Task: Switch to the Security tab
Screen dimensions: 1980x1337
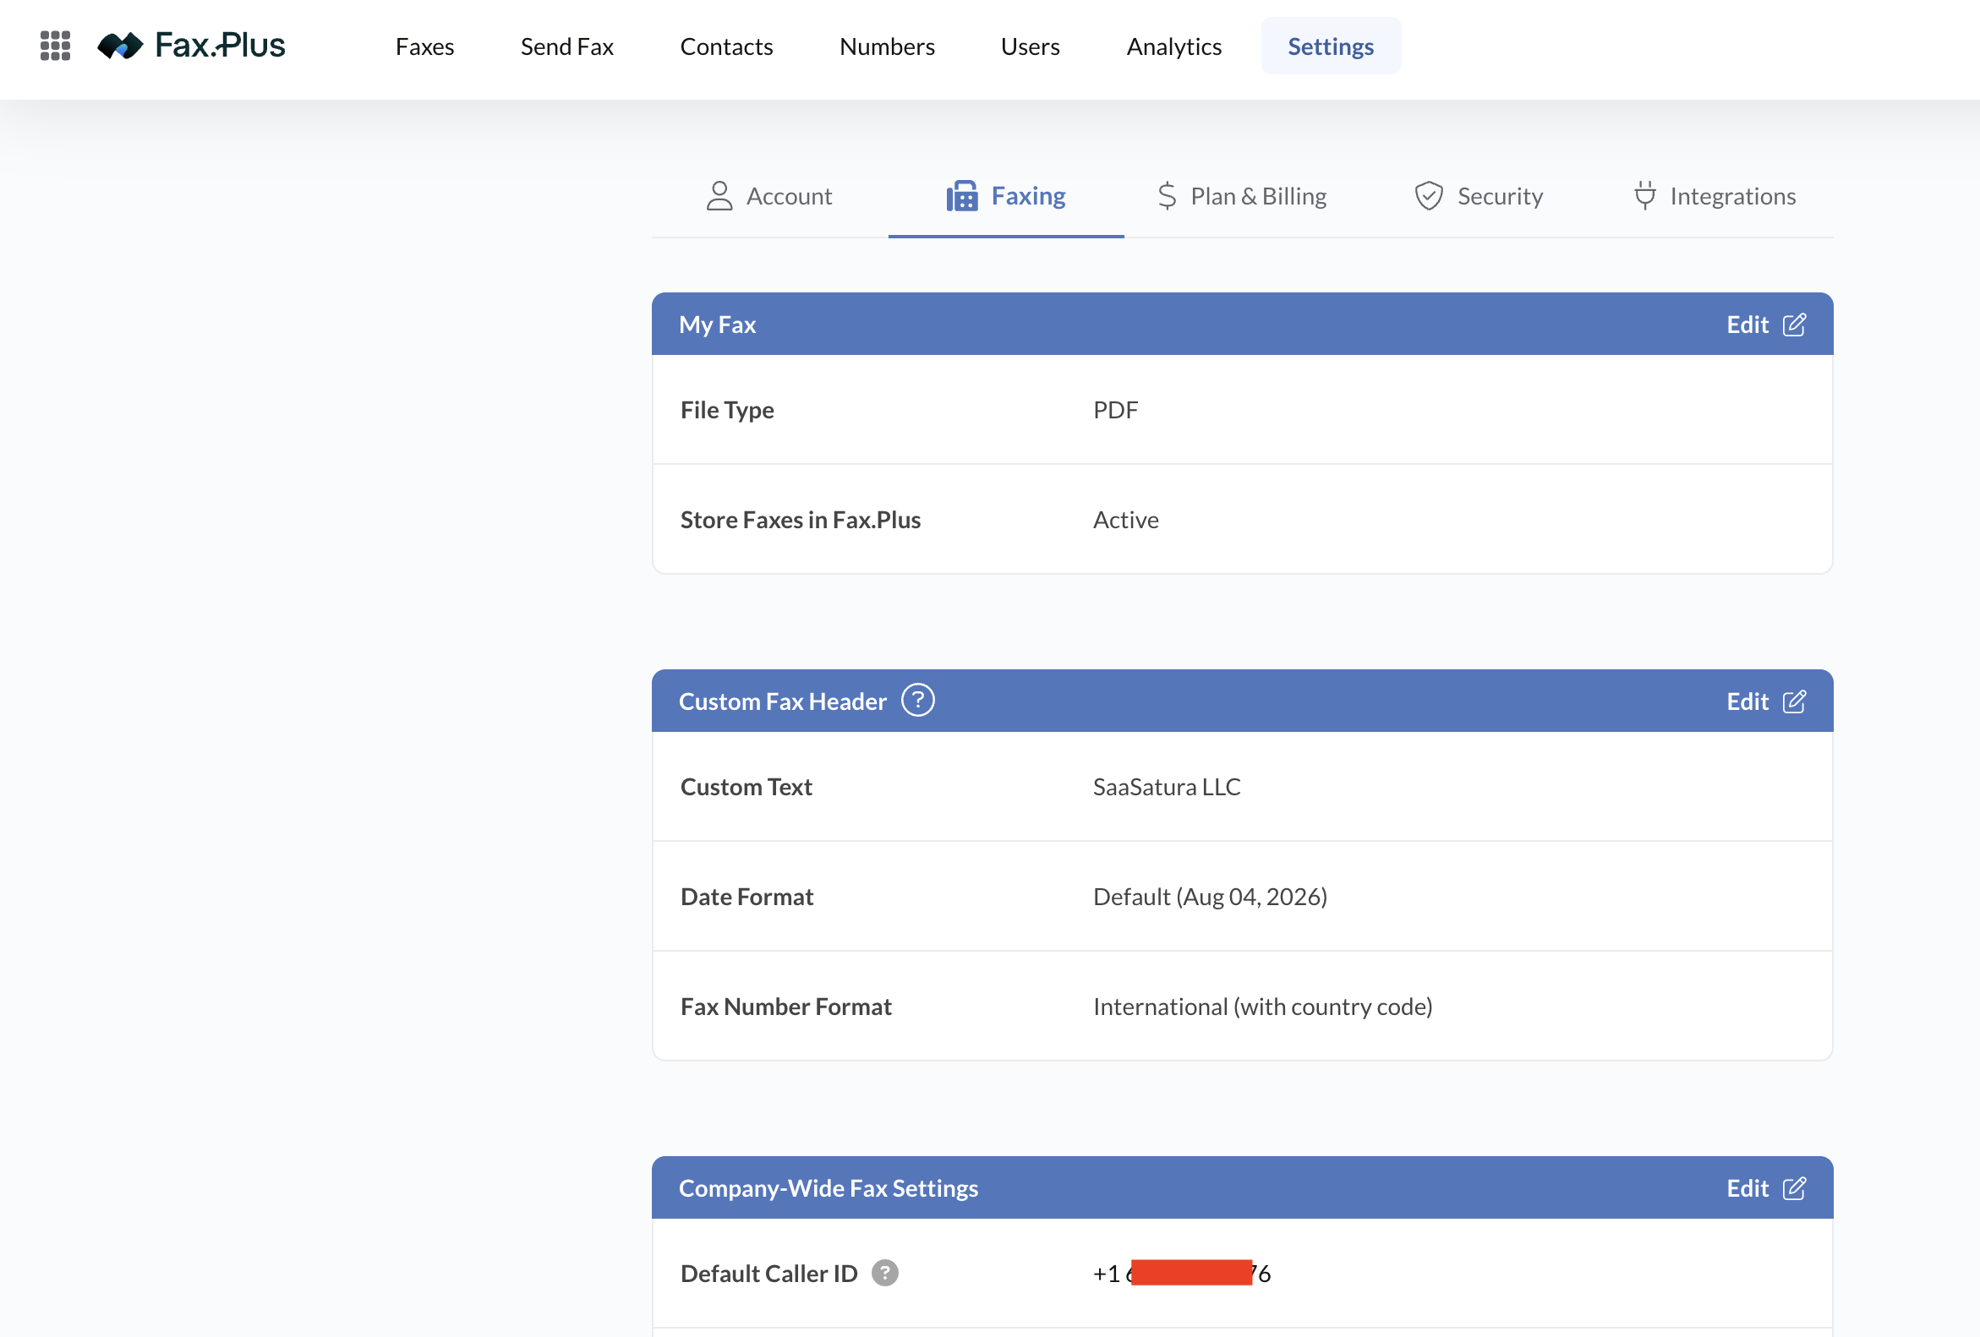Action: (x=1478, y=196)
